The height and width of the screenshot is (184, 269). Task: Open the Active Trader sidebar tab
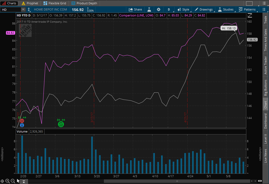265,65
